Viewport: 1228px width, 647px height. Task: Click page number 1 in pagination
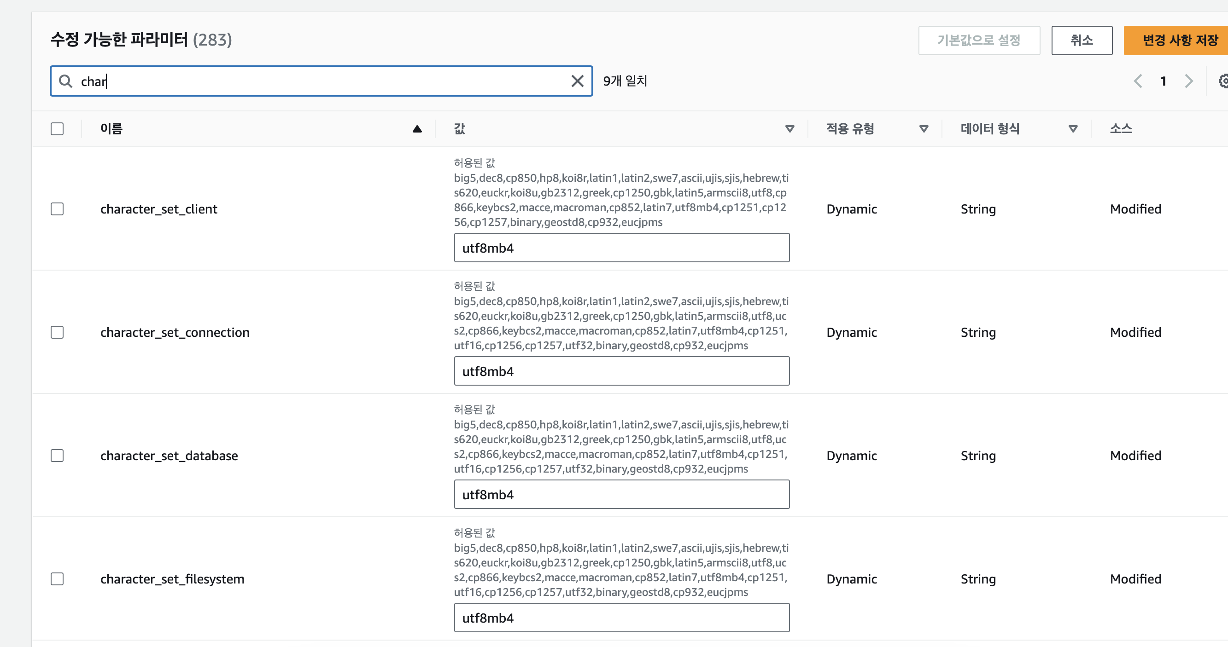click(x=1163, y=81)
